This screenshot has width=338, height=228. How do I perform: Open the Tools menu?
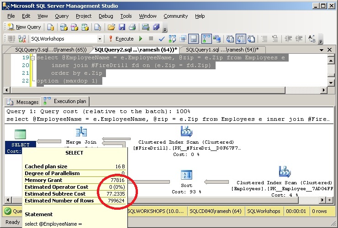tap(126, 16)
